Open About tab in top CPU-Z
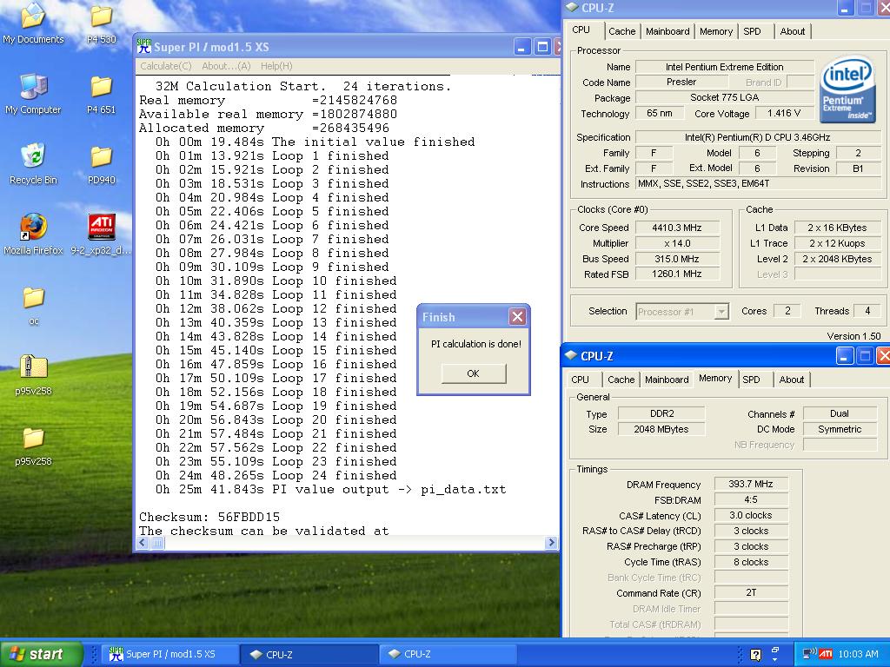Viewport: 890px width, 667px height. pyautogui.click(x=793, y=31)
